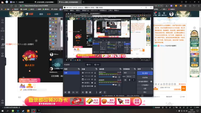This screenshot has height=113, width=201.
Task: Open source properties via the gear icon in Sources panel
Action: [90, 92]
